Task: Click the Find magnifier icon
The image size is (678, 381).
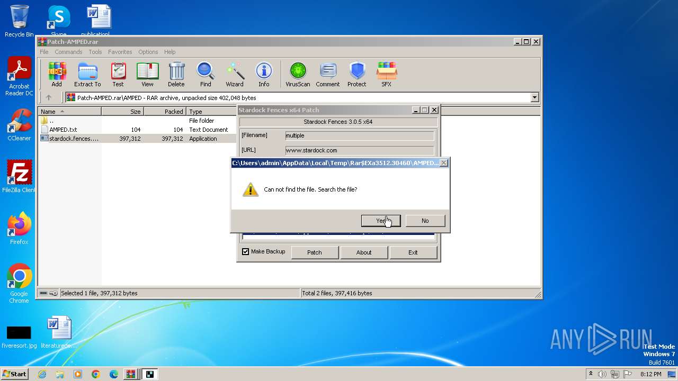Action: 206,74
